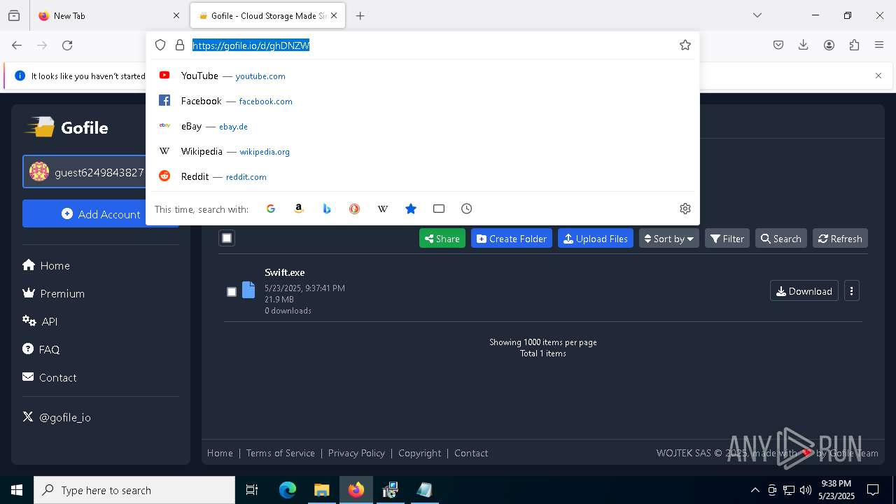The height and width of the screenshot is (504, 896).
Task: Dismiss the Firefox notification bar
Action: pyautogui.click(x=878, y=76)
